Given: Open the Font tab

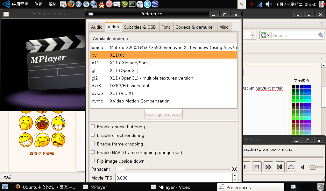Looking at the screenshot, I should coord(166,27).
